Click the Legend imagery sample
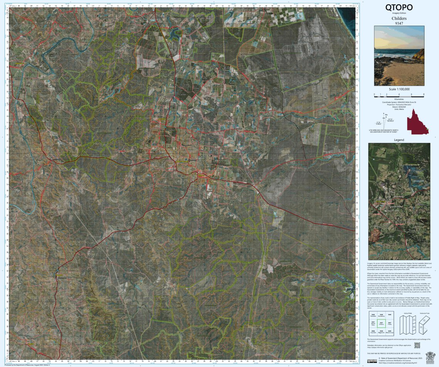The image size is (439, 367). [x=400, y=200]
